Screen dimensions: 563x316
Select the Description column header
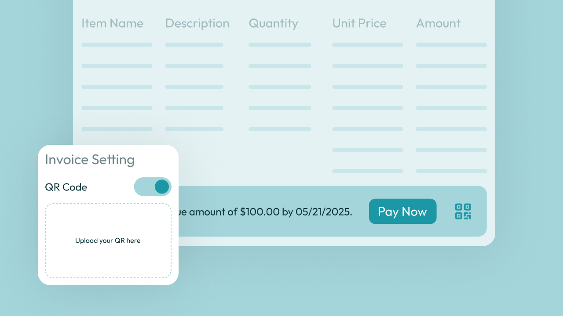197,23
